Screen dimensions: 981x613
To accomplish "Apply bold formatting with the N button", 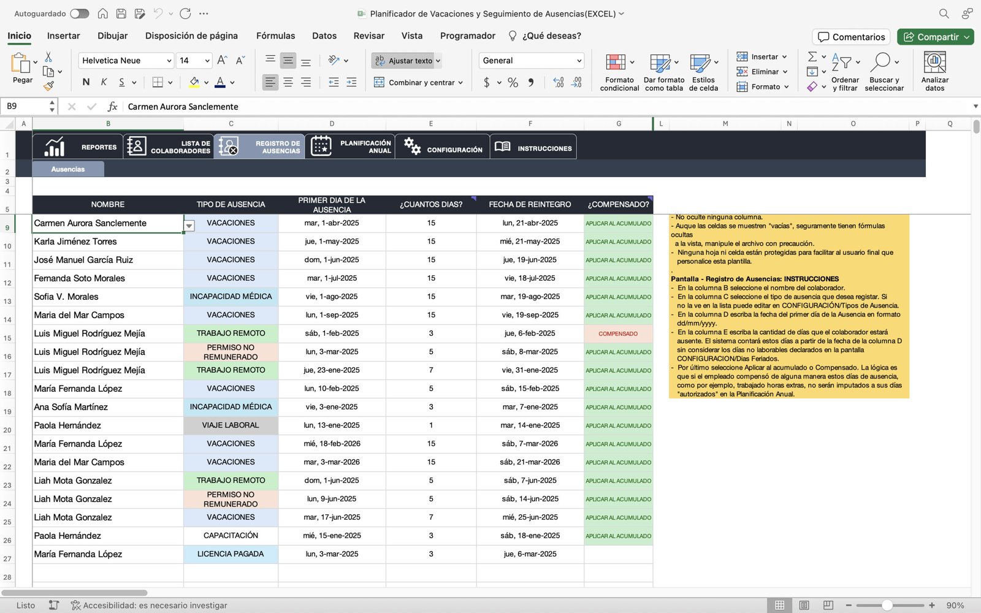I will [86, 82].
